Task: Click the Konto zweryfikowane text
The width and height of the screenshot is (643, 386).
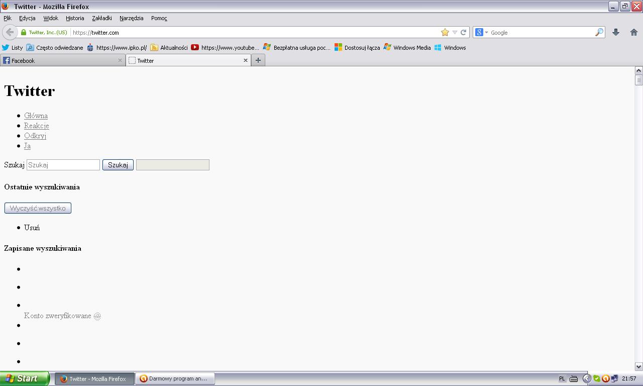Action: [x=58, y=316]
